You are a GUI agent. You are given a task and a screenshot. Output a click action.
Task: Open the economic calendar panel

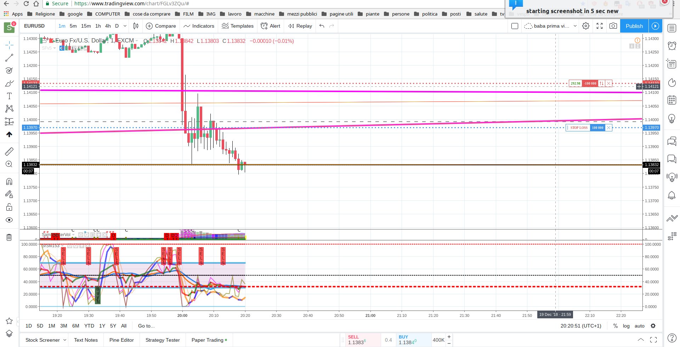pyautogui.click(x=672, y=100)
